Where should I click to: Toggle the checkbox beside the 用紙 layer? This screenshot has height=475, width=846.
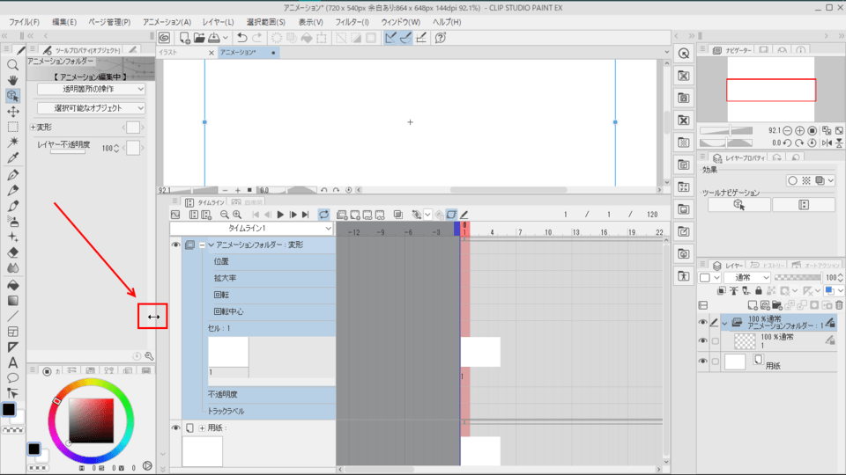pos(715,362)
